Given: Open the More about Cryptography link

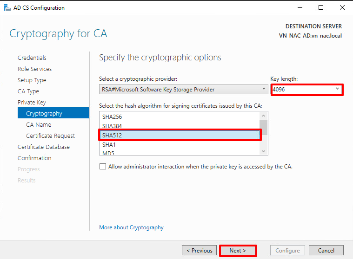Looking at the screenshot, I should tap(131, 227).
